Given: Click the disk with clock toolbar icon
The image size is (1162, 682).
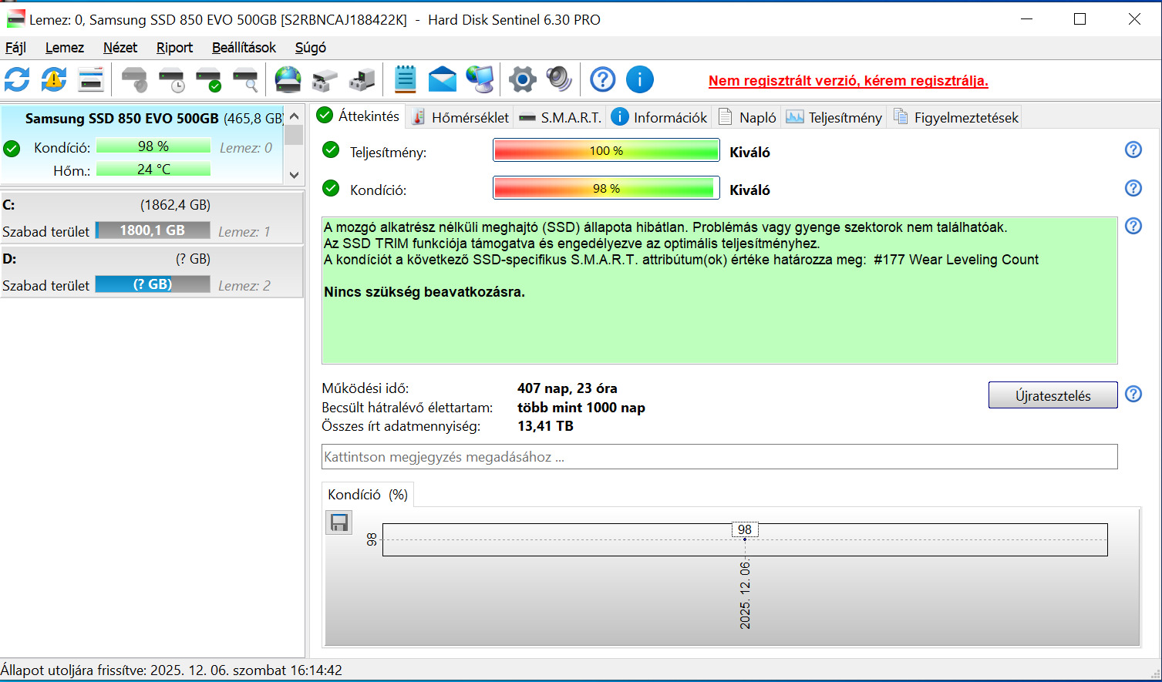Looking at the screenshot, I should (171, 79).
